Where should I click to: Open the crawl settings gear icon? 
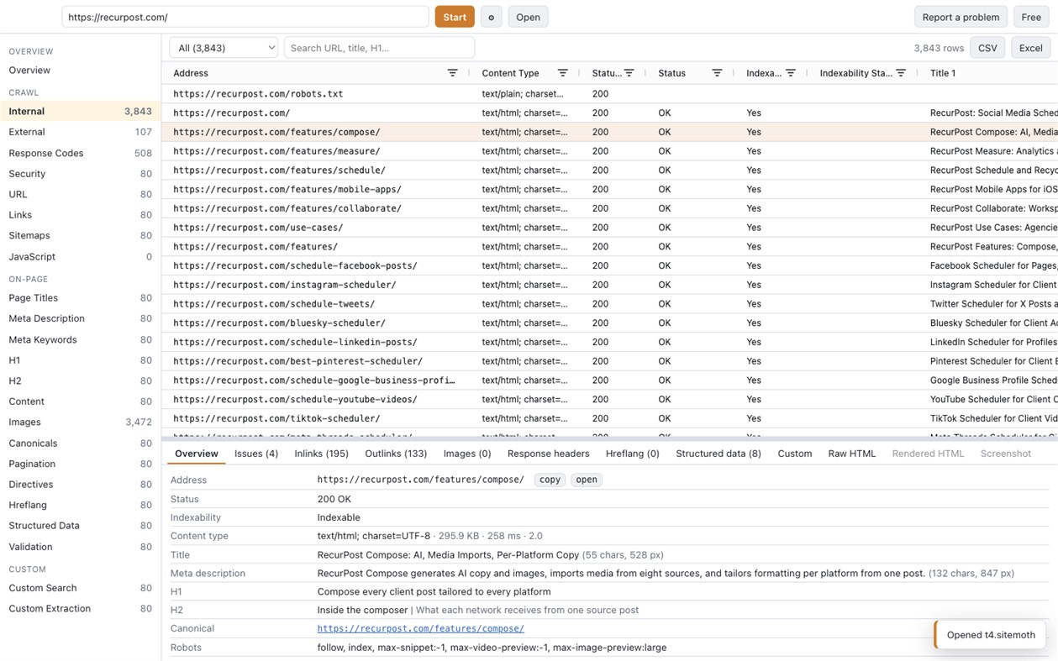[492, 17]
